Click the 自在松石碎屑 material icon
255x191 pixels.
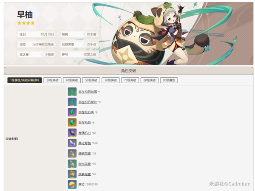72,92
